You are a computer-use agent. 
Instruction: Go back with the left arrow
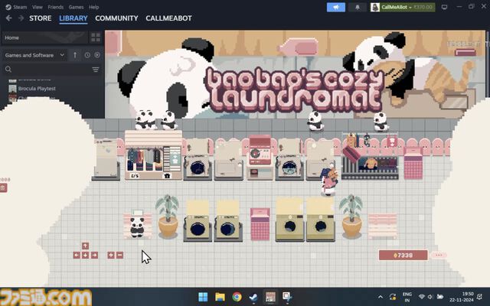coord(8,18)
